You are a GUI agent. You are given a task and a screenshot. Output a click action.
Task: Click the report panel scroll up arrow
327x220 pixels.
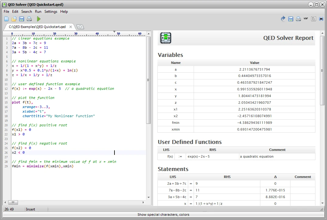click(322, 33)
